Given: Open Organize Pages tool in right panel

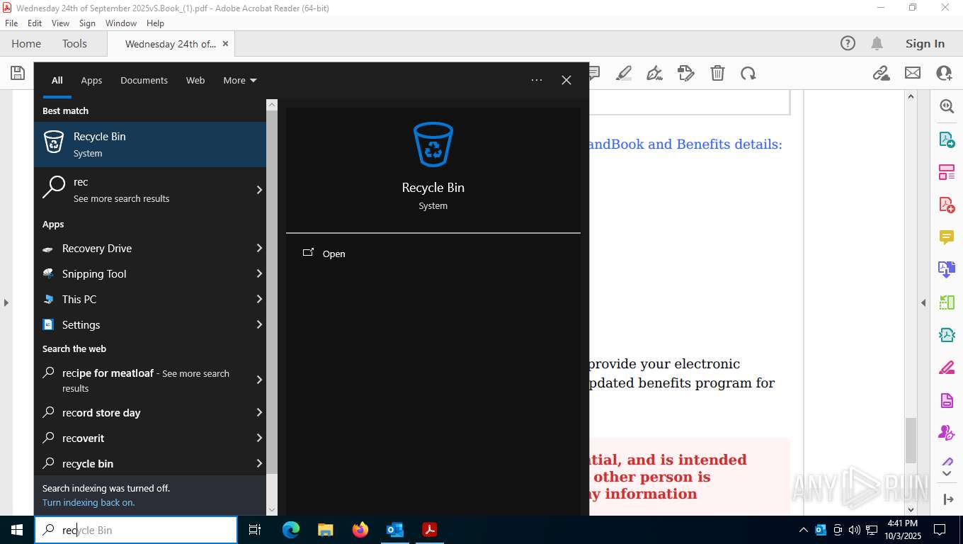Looking at the screenshot, I should coord(947,302).
